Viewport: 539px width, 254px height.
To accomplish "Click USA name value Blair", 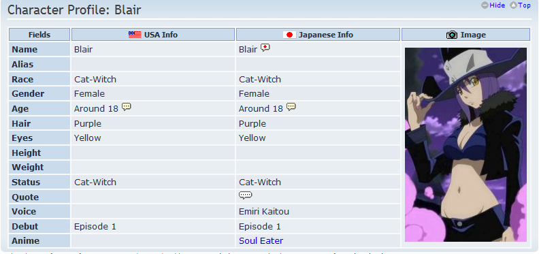I will tap(83, 50).
